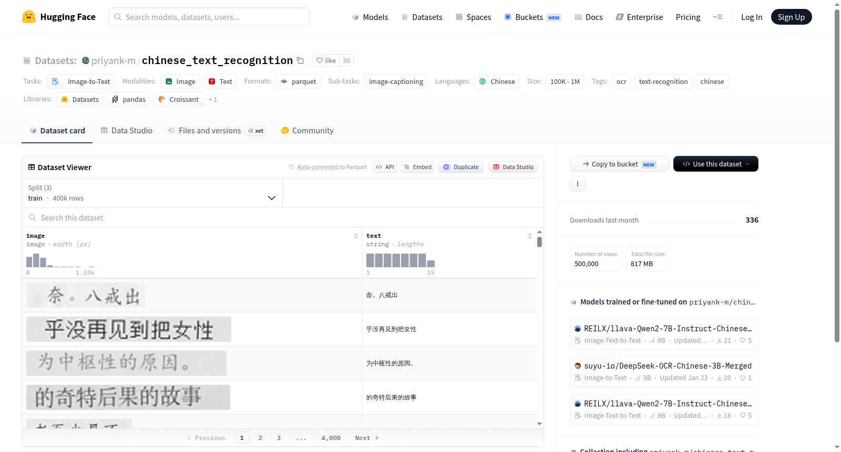Open the more options three-dot button
The image size is (841, 452).
coord(578,184)
